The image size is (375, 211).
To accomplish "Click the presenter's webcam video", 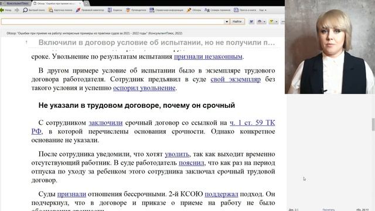I will pyautogui.click(x=330, y=47).
